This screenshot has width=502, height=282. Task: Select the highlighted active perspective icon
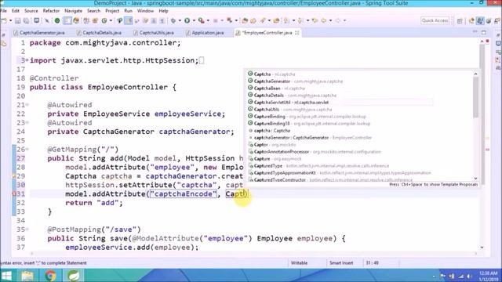[x=479, y=21]
